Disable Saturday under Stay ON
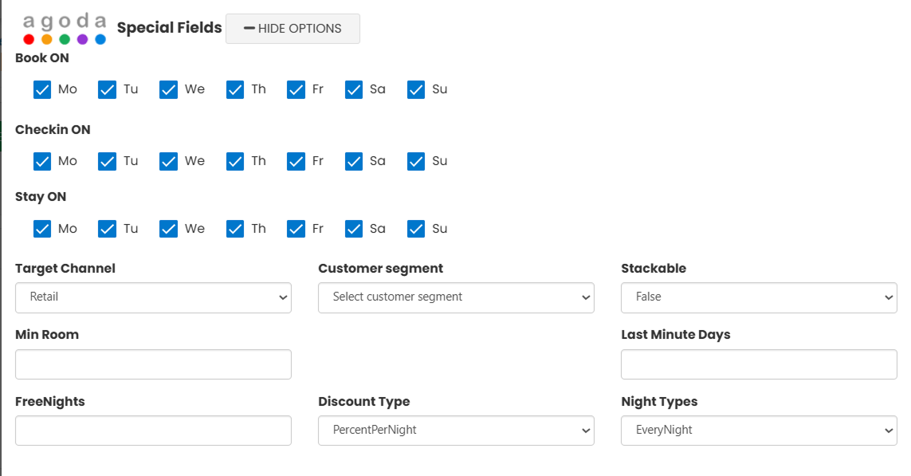Image resolution: width=911 pixels, height=476 pixels. click(354, 229)
